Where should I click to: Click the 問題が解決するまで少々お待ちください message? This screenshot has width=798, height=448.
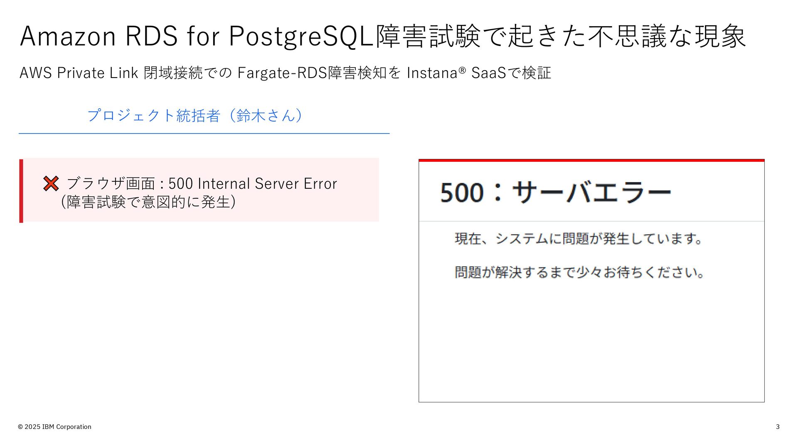click(x=579, y=273)
